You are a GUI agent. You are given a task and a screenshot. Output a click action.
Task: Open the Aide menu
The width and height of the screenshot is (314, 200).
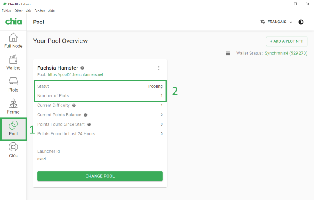tap(51, 11)
